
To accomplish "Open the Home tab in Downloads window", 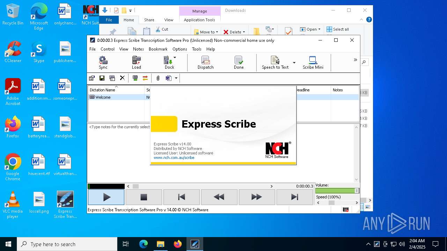I will click(x=129, y=20).
